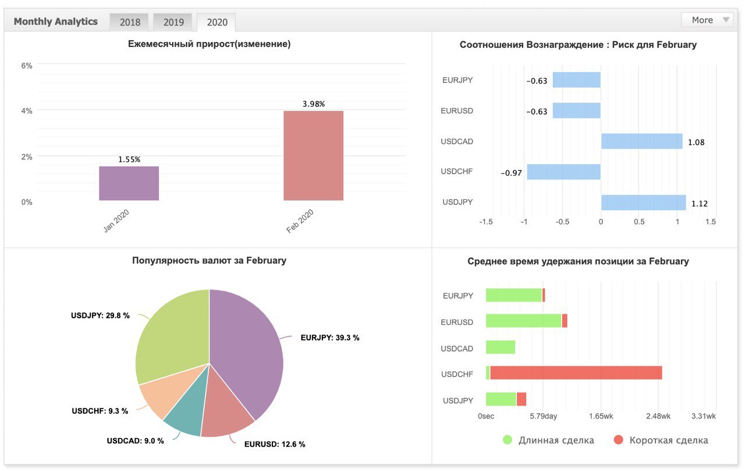Click the More dropdown arrow
This screenshot has height=470, width=745.
tap(726, 20)
